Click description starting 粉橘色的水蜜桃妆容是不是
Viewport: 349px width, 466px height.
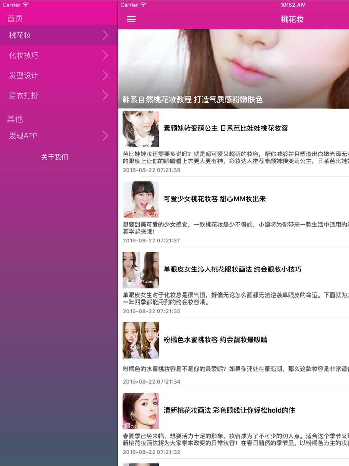[x=236, y=369]
